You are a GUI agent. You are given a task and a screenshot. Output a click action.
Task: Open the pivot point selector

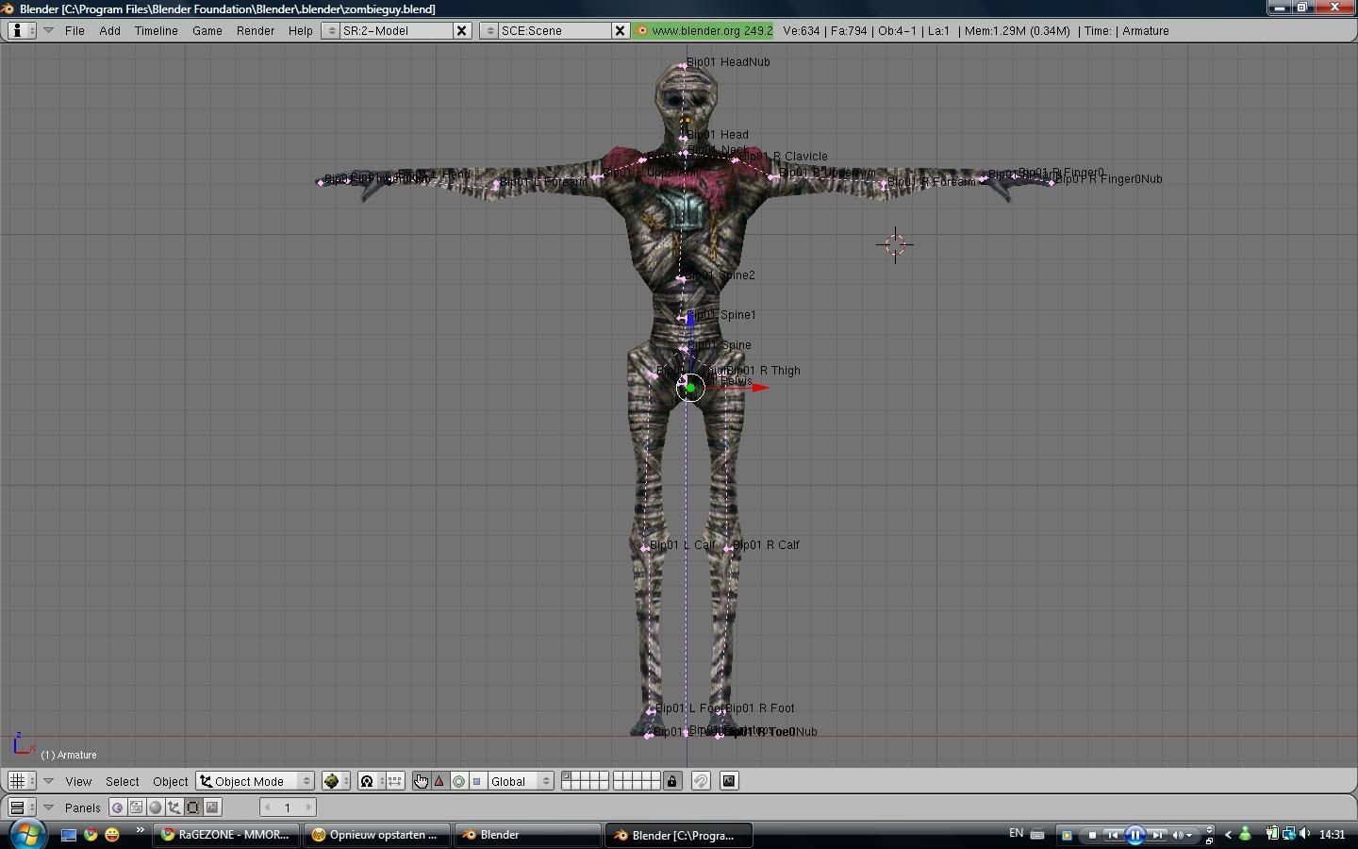coord(372,781)
